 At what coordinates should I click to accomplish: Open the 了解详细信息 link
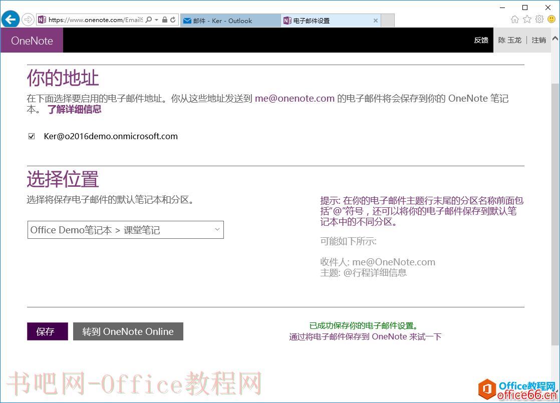74,109
